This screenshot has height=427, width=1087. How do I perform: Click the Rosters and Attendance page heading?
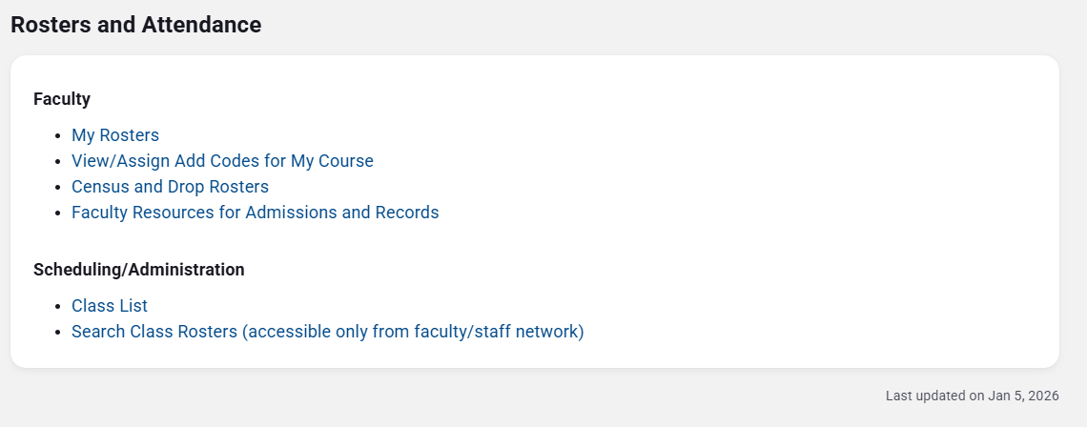click(x=135, y=25)
